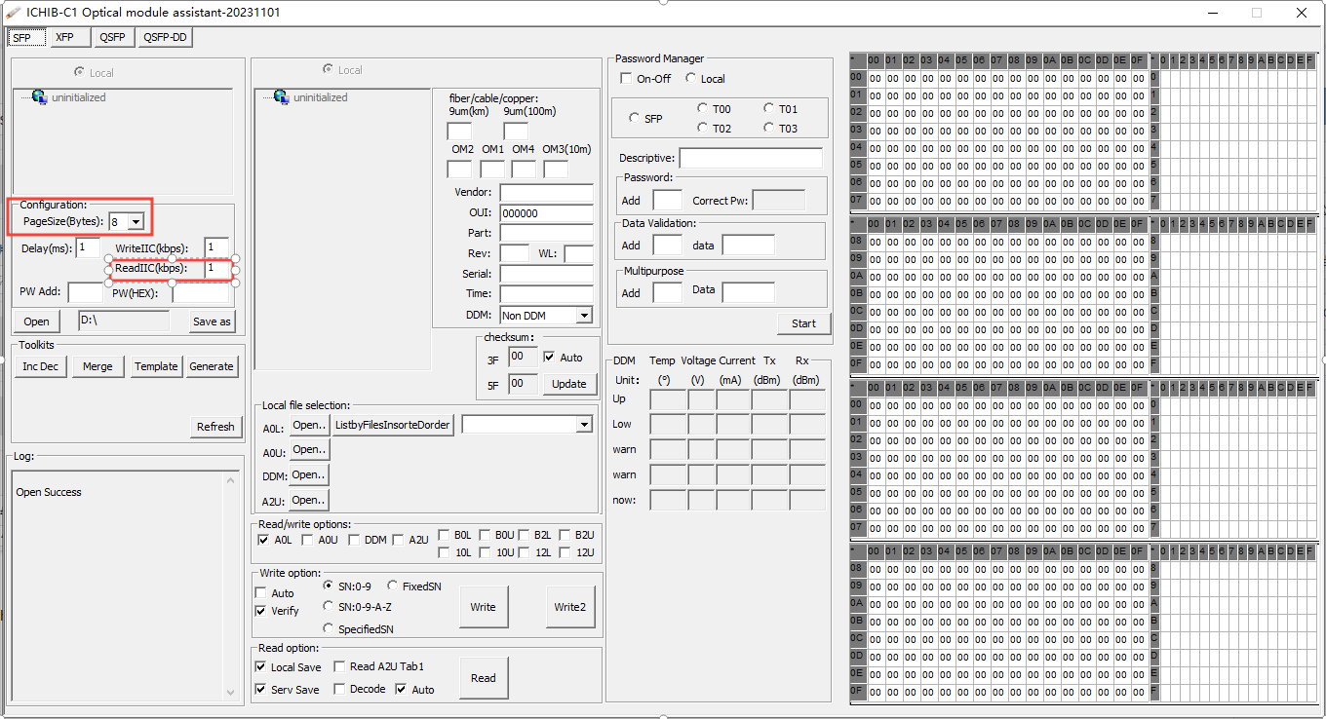
Task: Switch to the XFP tab
Action: 68,37
